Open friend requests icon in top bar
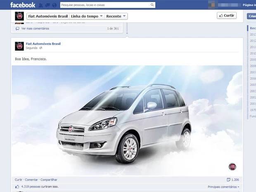Viewport: 256px width, 192px height. coord(40,5)
